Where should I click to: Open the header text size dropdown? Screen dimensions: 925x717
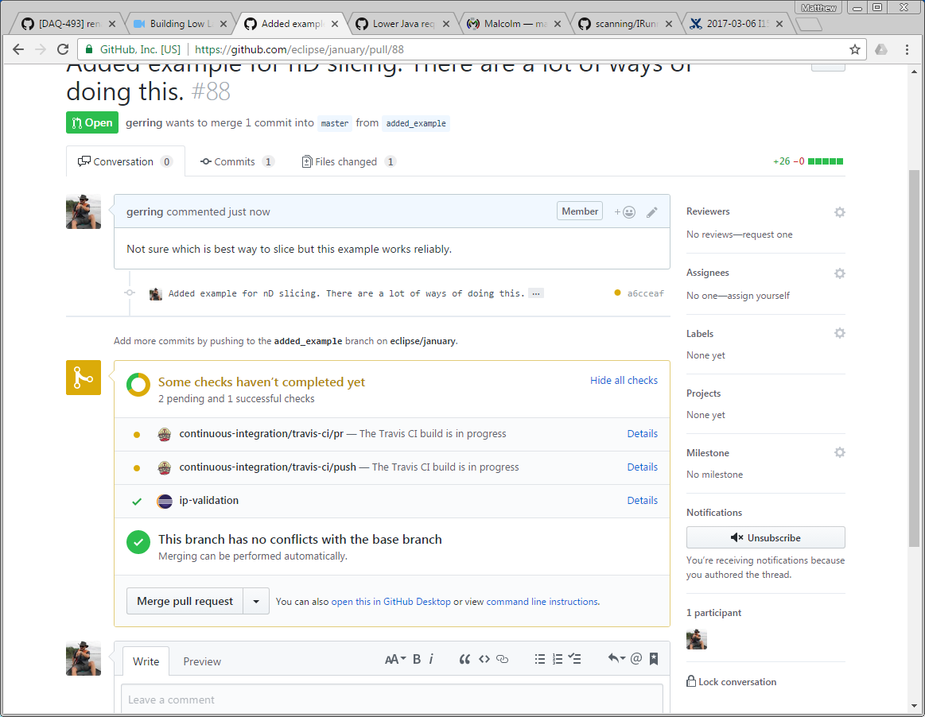pyautogui.click(x=395, y=659)
